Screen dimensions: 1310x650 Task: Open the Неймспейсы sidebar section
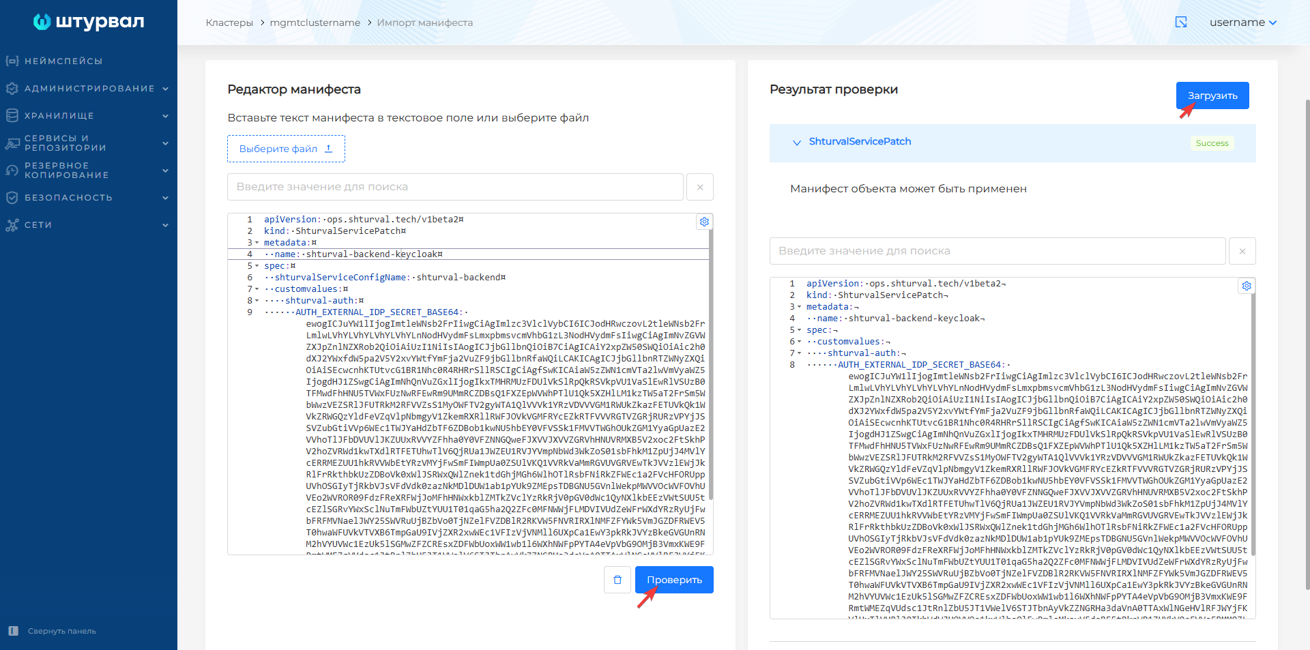(63, 61)
